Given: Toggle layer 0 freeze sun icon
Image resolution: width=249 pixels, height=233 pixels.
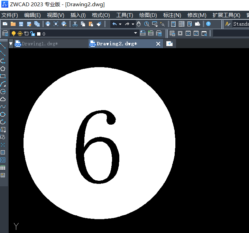Looking at the screenshot, I should [20, 34].
